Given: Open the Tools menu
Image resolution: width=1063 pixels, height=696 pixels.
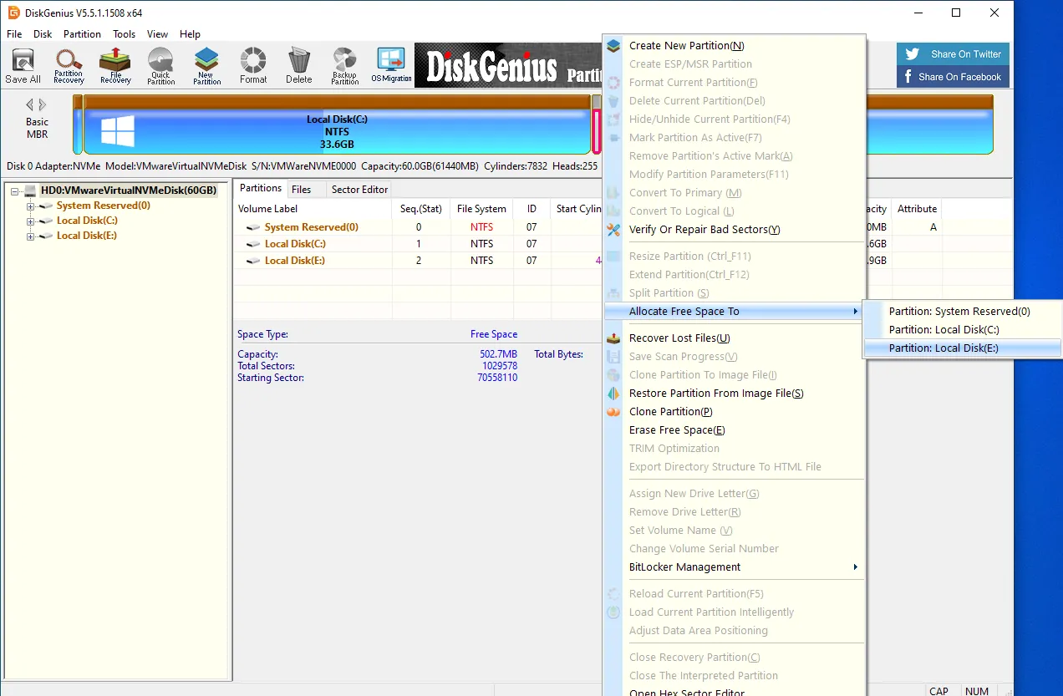Looking at the screenshot, I should (x=125, y=34).
